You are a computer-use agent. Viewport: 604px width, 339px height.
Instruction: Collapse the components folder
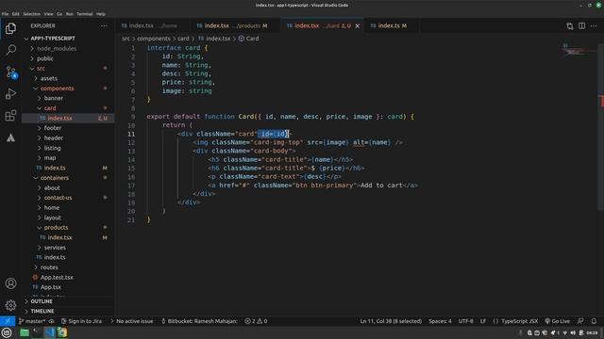tap(68, 89)
